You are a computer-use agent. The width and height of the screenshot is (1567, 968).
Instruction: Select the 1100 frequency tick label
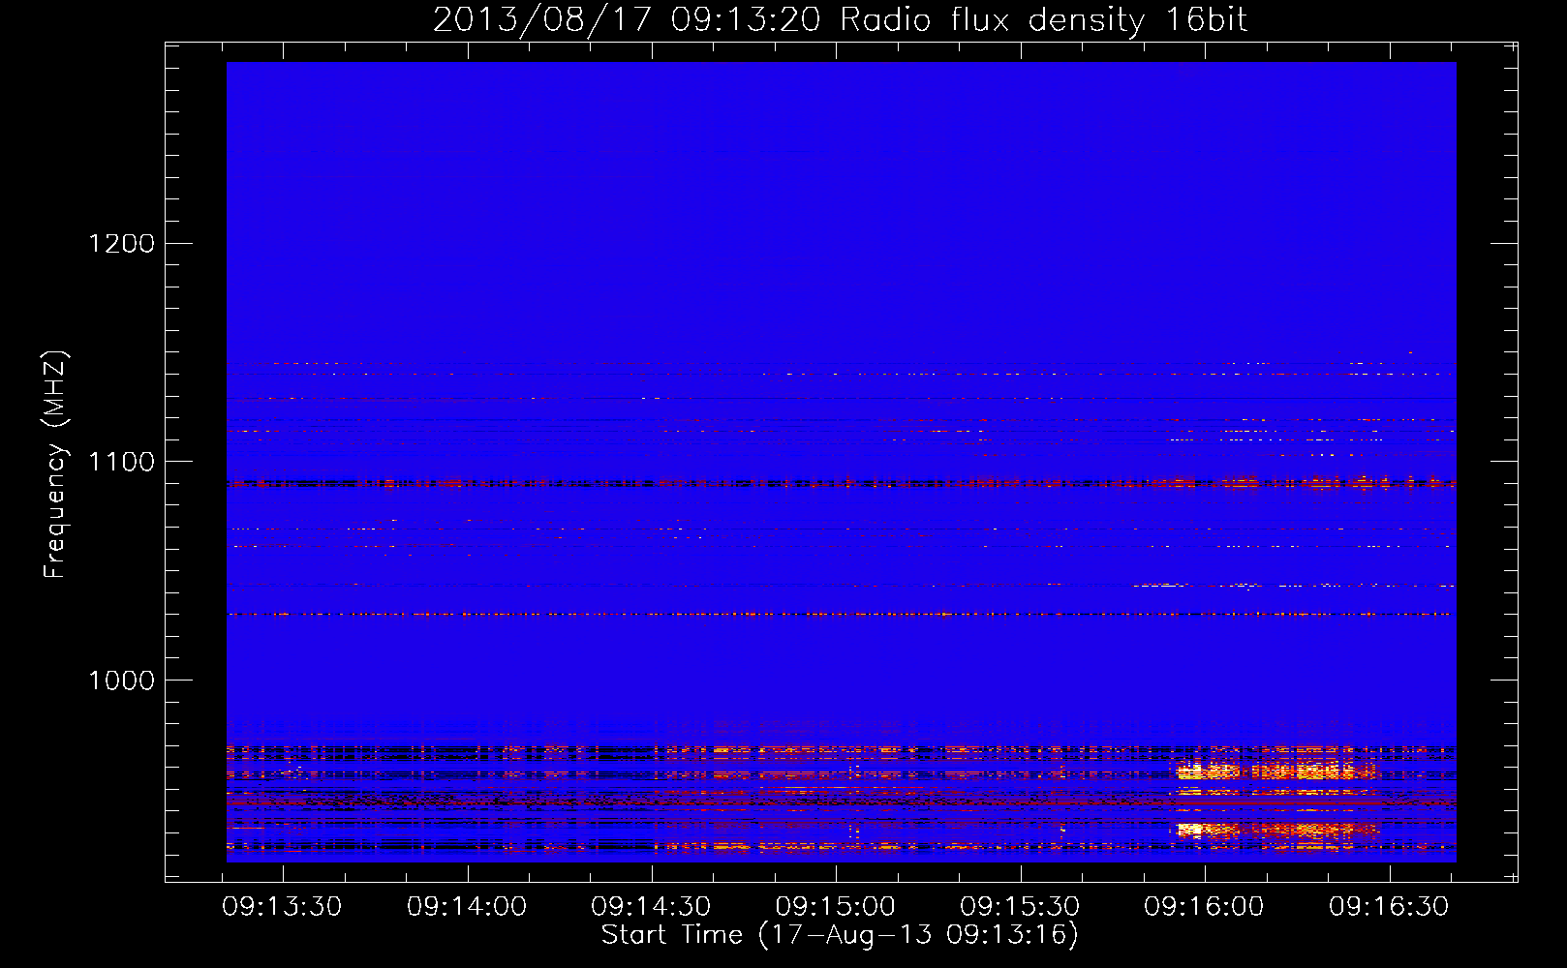(x=121, y=462)
